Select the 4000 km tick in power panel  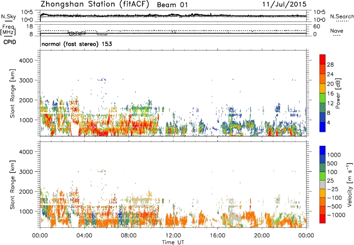click(x=26, y=61)
